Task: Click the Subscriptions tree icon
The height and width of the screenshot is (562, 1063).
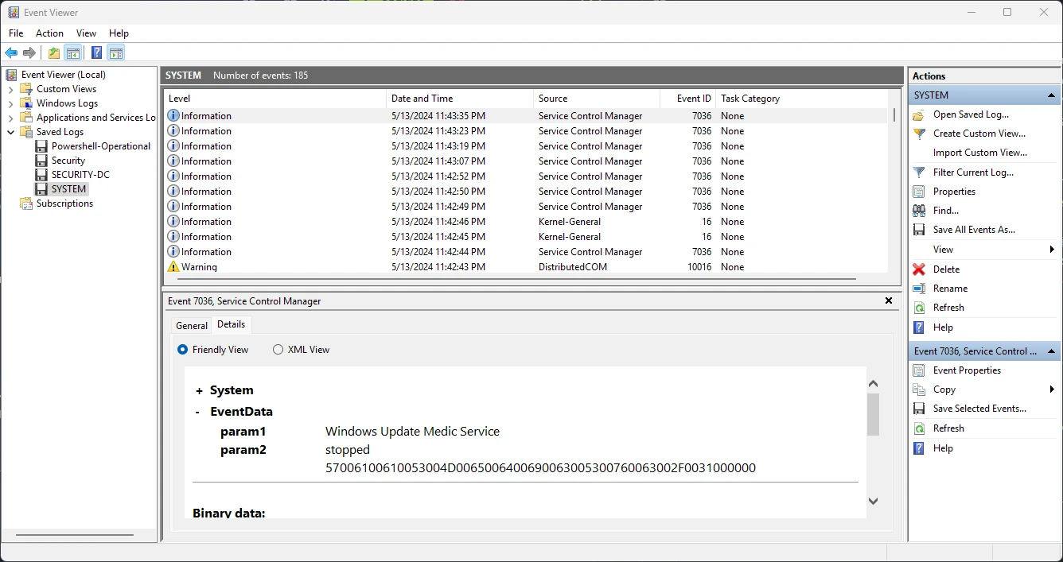Action: click(26, 203)
